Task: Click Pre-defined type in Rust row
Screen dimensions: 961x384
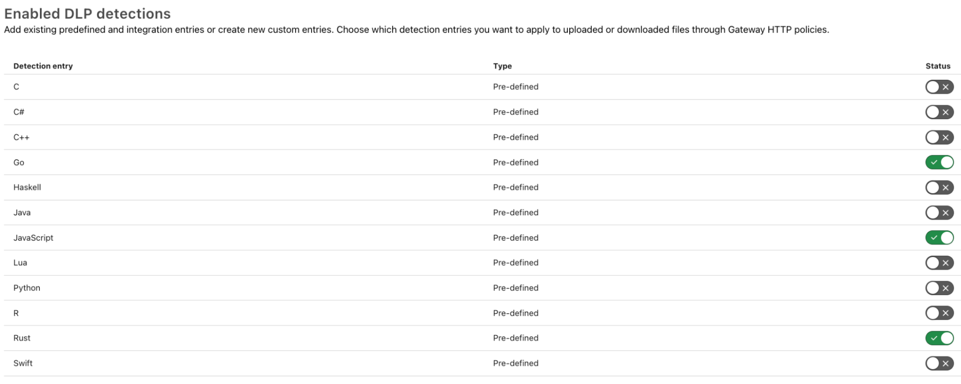Action: [515, 338]
